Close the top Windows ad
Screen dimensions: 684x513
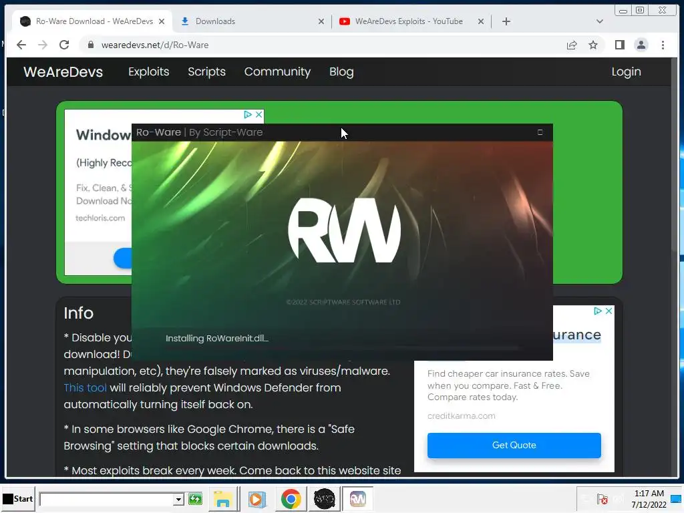click(x=259, y=114)
